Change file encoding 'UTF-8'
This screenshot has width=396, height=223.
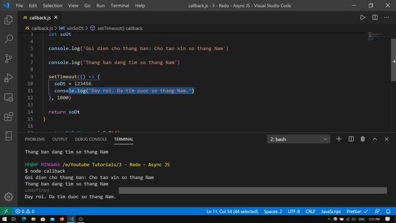pos(294,211)
